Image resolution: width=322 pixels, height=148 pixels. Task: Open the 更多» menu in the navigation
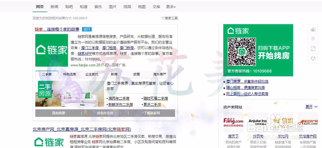pos(171,7)
